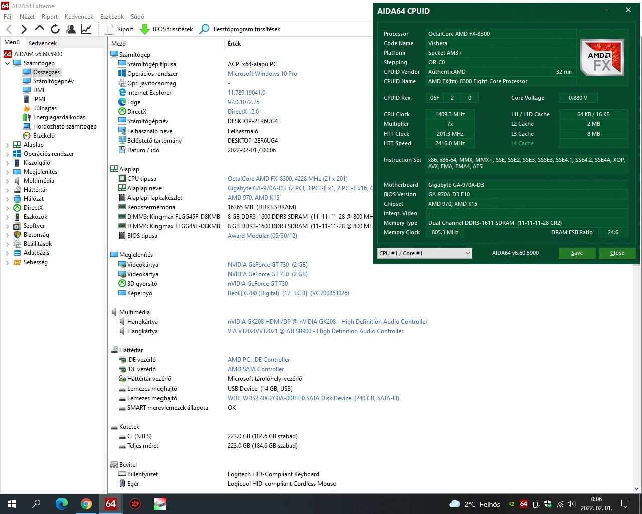Screen dimensions: 642x514
Task: Open taskbar Search
Action: coord(36,504)
